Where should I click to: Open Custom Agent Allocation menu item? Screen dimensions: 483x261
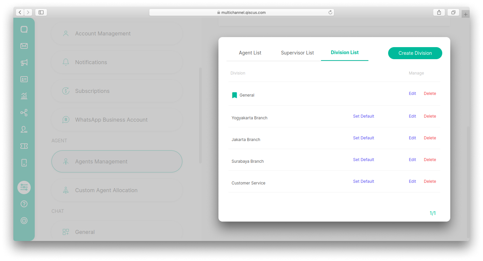tap(117, 190)
